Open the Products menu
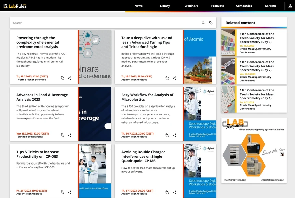 pos(217,6)
